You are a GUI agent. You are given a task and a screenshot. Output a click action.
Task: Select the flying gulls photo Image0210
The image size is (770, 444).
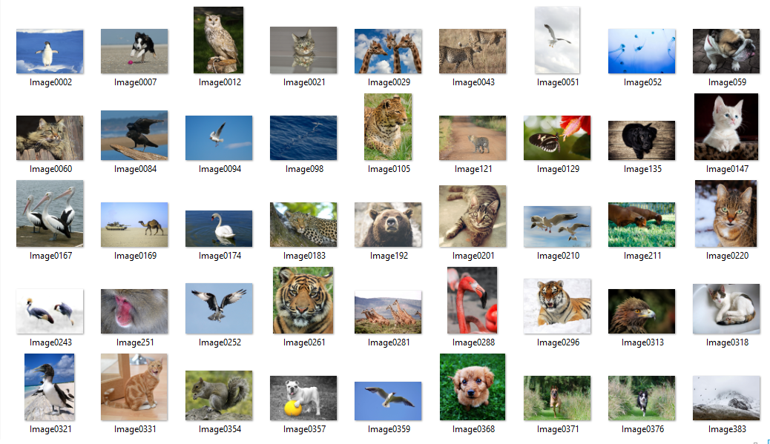(557, 227)
